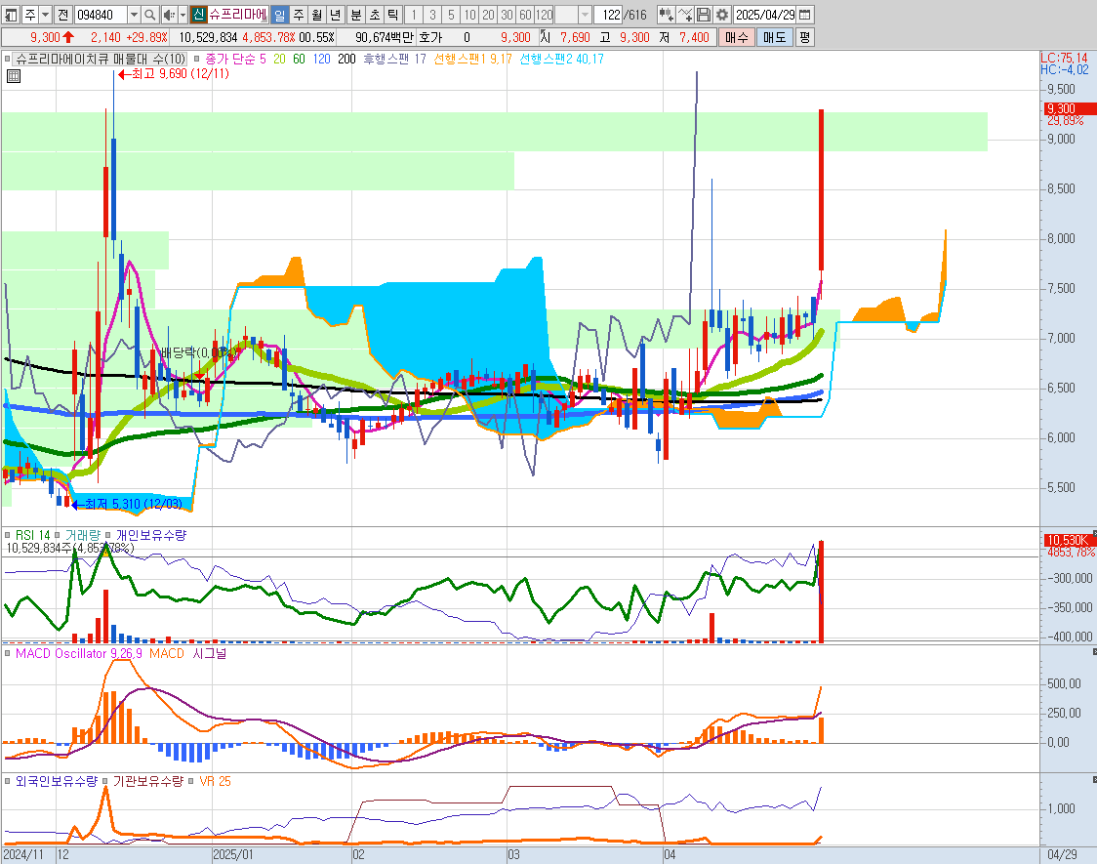Click the 매도 sell button
This screenshot has height=864, width=1097.
(x=775, y=37)
